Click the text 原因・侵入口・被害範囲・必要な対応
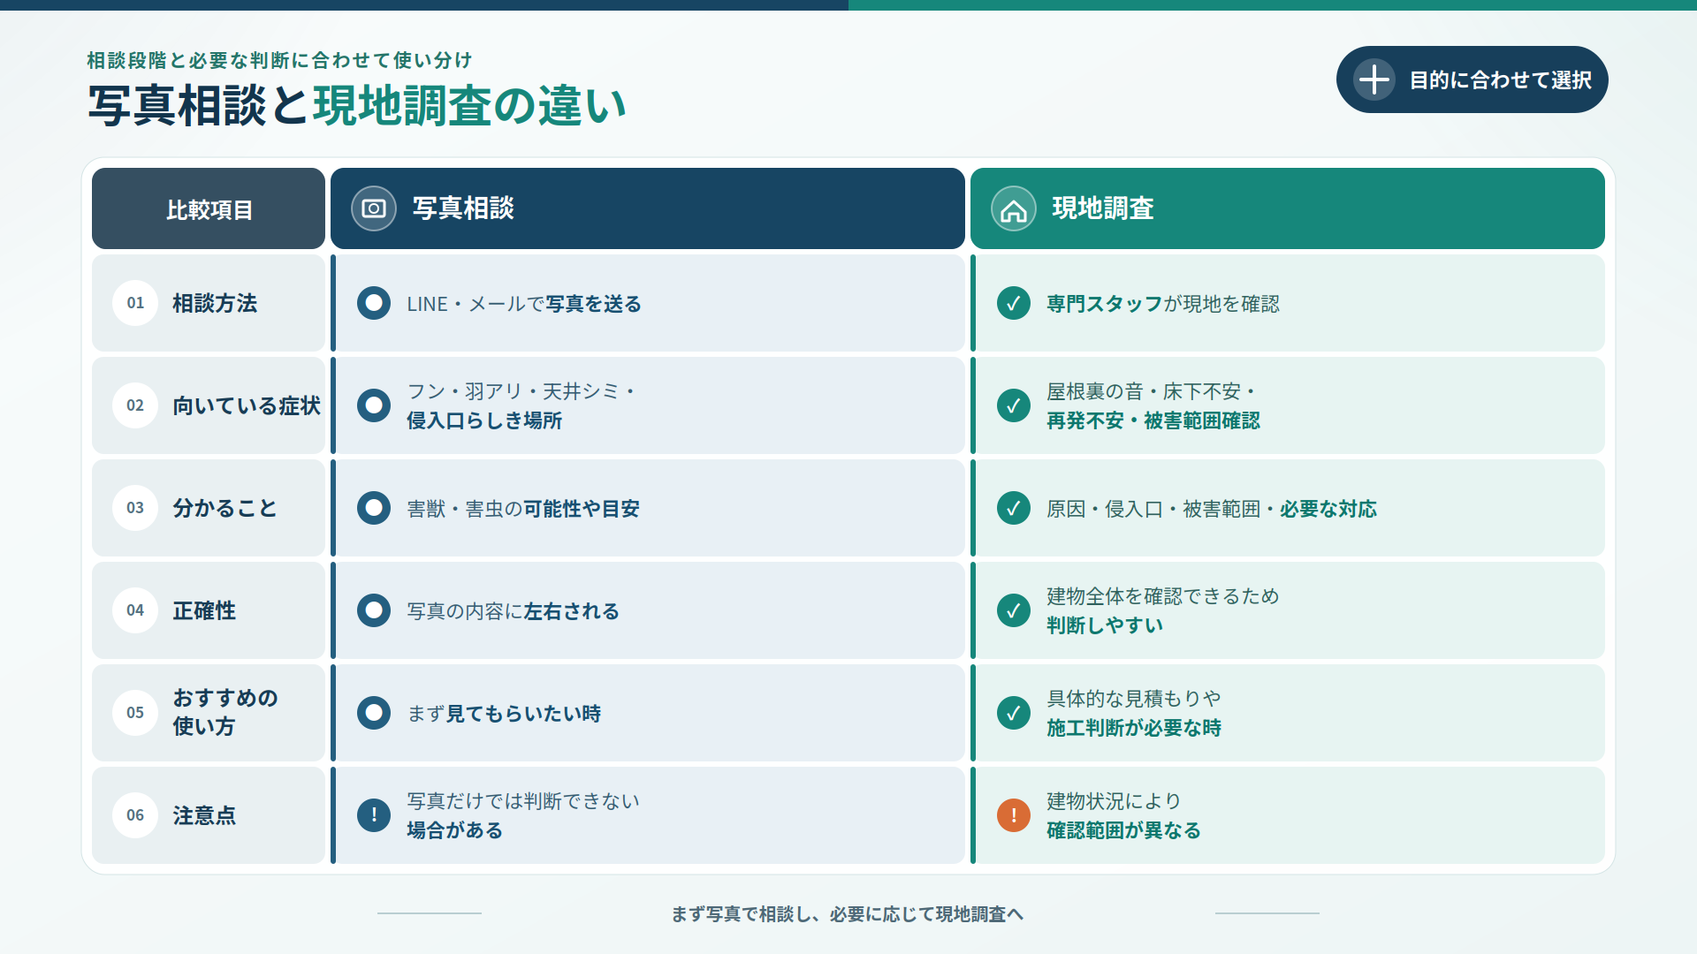The image size is (1697, 954). point(1212,509)
